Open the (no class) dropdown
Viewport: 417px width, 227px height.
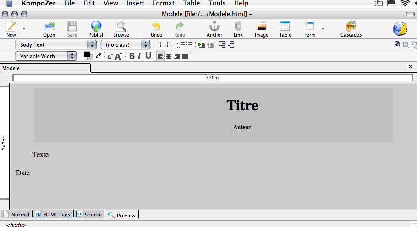[x=125, y=44]
